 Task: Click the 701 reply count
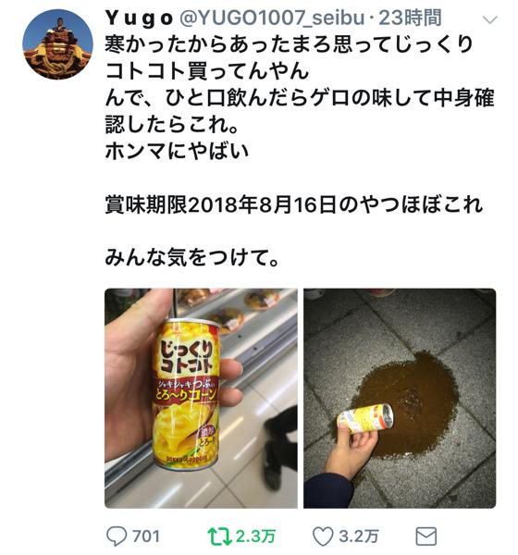[146, 536]
